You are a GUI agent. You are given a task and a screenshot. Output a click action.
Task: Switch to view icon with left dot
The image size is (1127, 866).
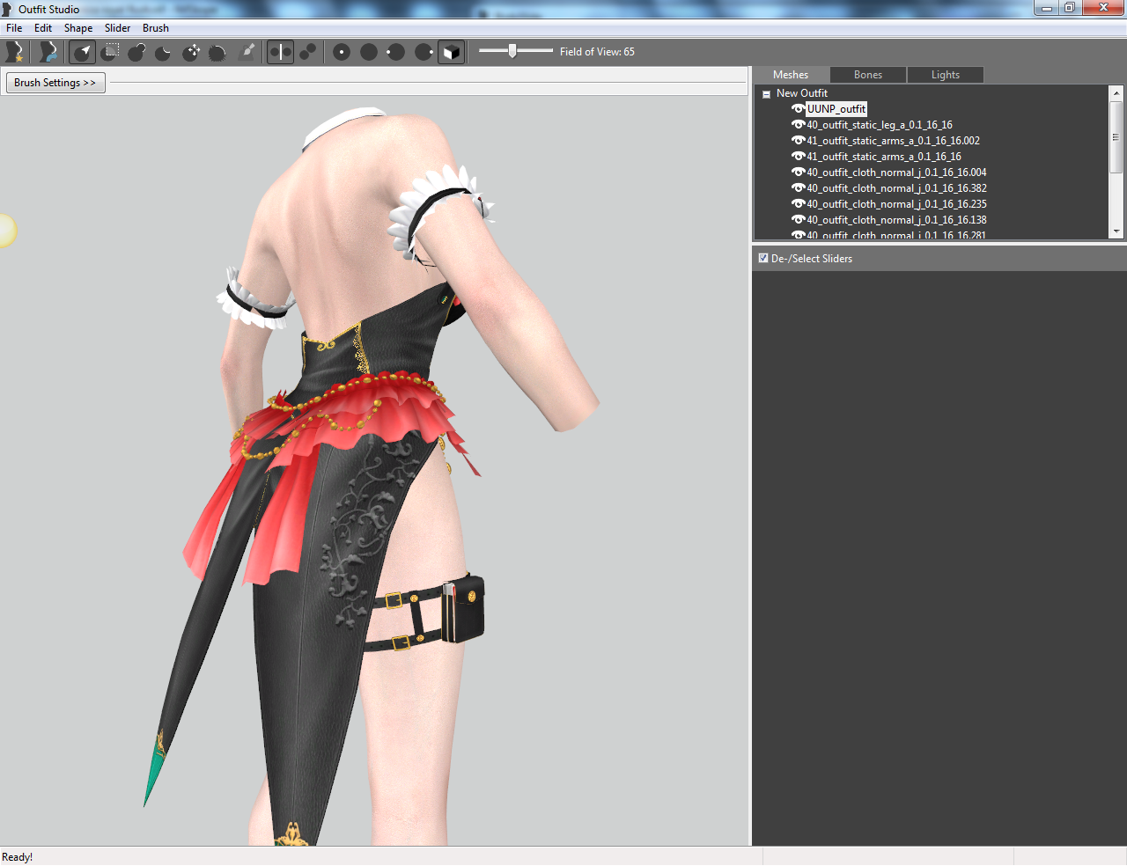(x=396, y=52)
